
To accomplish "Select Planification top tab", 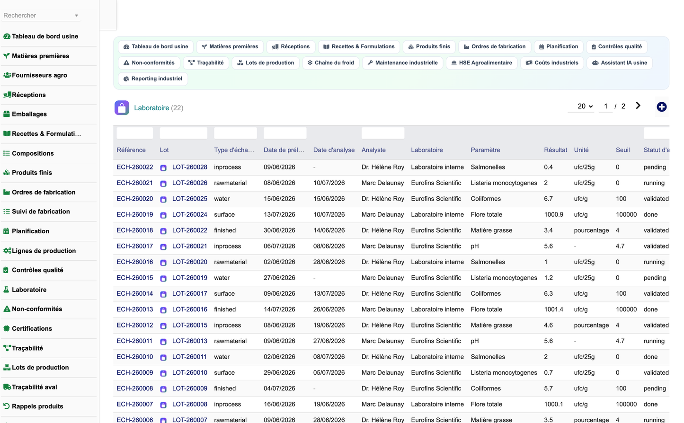I will pos(559,47).
